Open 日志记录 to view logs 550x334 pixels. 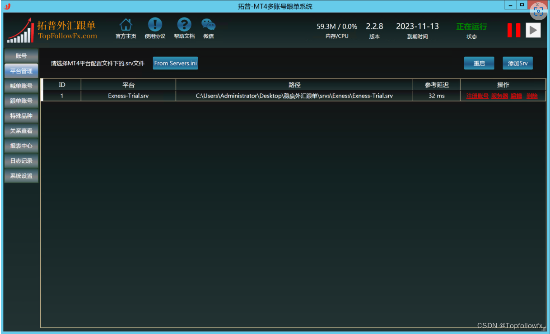click(x=21, y=161)
